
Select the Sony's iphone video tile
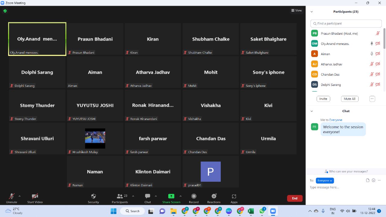pos(268,72)
